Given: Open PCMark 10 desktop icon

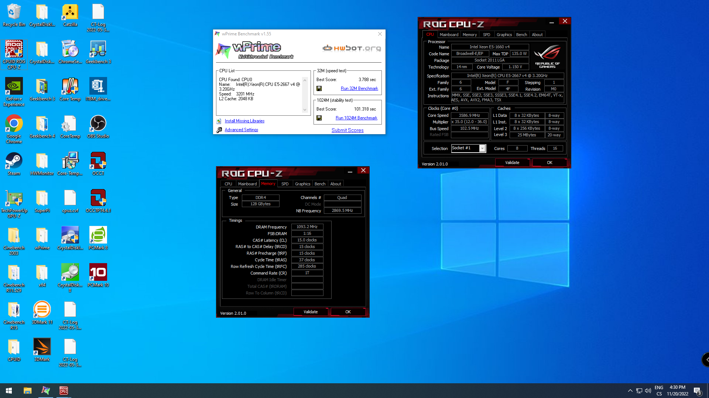Looking at the screenshot, I should tap(98, 276).
